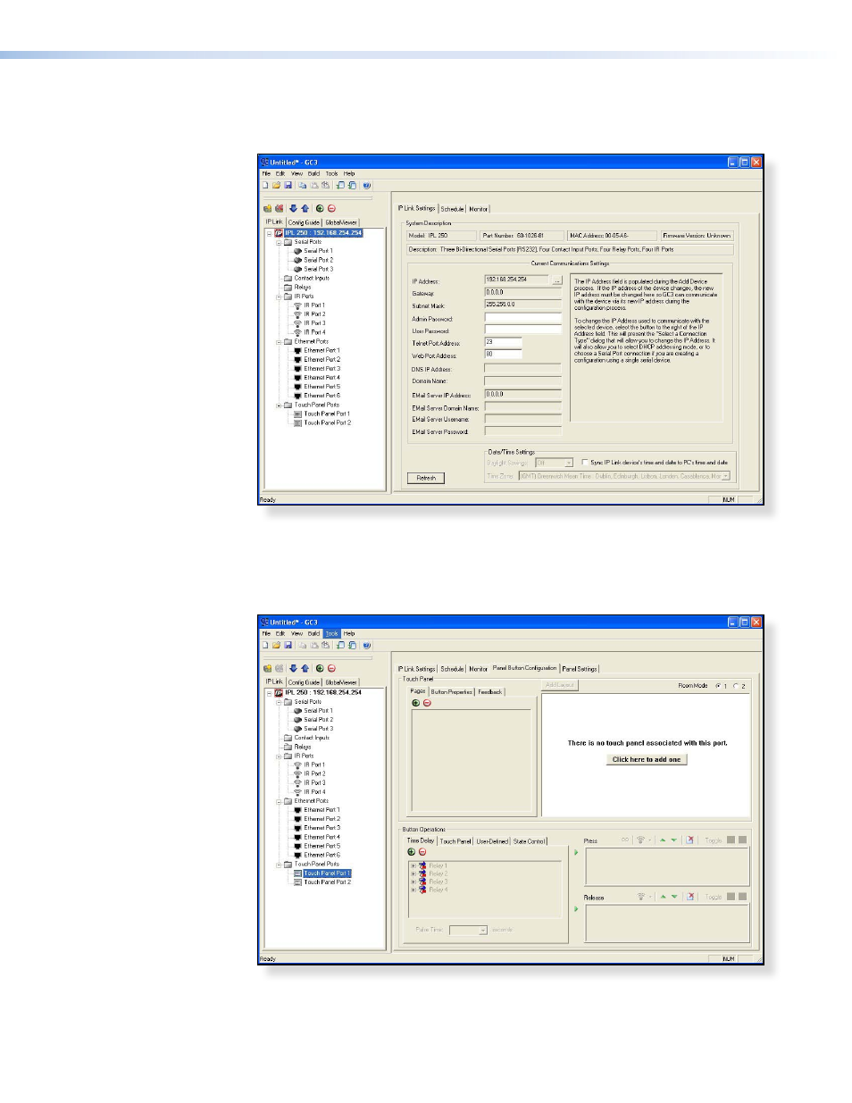This screenshot has height=1103, width=852.
Task: Collapse Ethernet Ports in Panel Button Configuration window tree
Action: [279, 801]
